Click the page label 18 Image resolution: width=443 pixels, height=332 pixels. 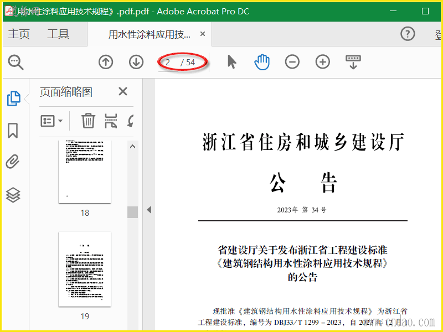85,213
